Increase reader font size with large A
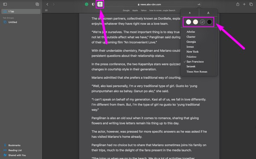 coord(208,13)
